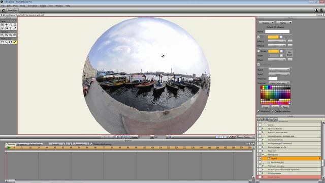Screen dimensions: 325x183
Task: Click the Copy button below the color palette
Action: coord(266,107)
